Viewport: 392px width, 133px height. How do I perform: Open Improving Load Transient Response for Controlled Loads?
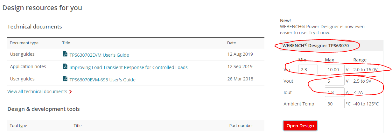[x=129, y=67]
